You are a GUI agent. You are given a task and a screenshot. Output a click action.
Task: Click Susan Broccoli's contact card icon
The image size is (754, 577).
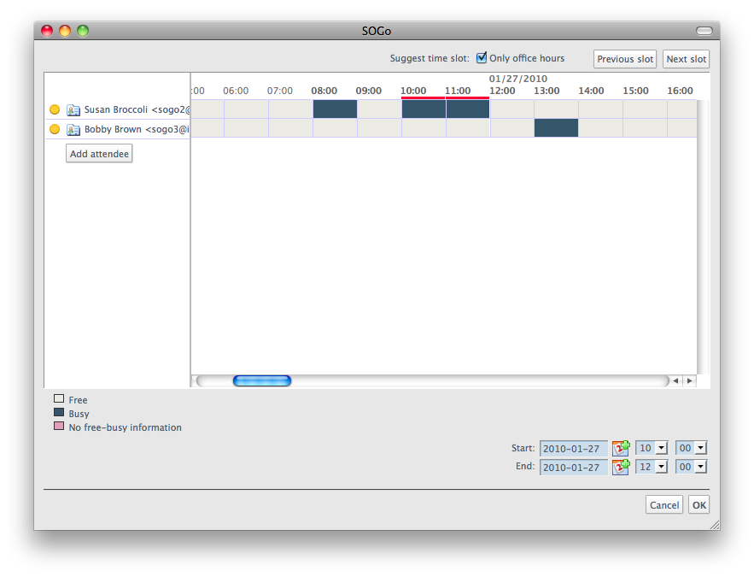(73, 109)
